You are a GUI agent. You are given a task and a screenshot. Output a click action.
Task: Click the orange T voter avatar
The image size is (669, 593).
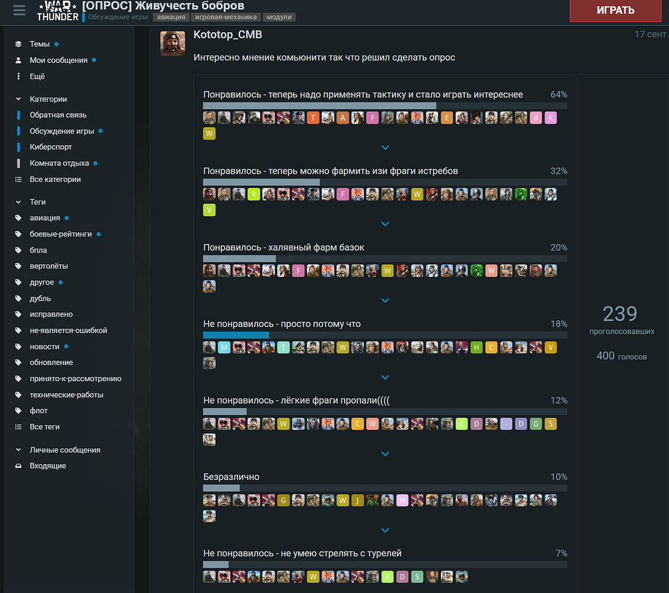point(313,118)
